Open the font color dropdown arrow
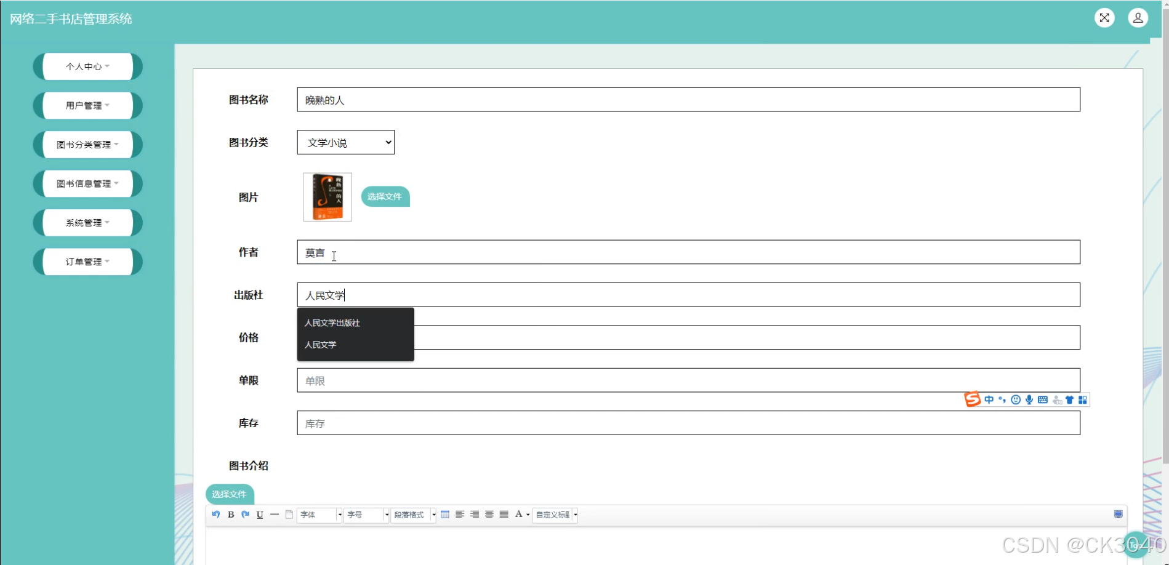This screenshot has width=1169, height=565. [x=528, y=515]
